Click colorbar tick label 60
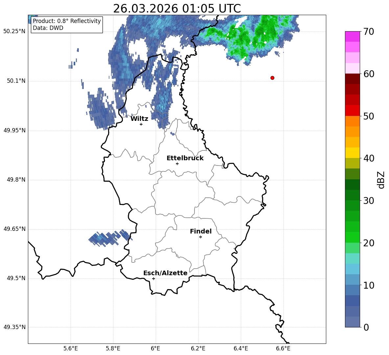Screen dimensions: 389x355 (x=369, y=74)
